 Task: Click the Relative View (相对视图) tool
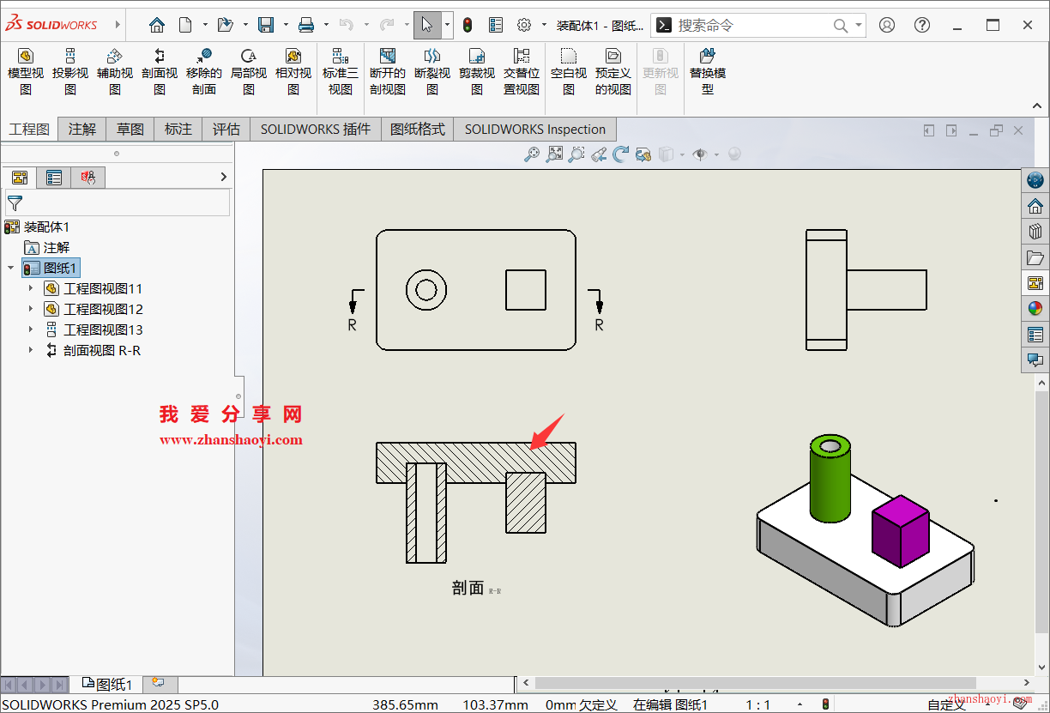point(293,71)
